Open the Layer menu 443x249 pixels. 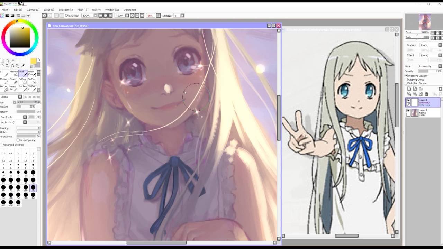pyautogui.click(x=49, y=10)
